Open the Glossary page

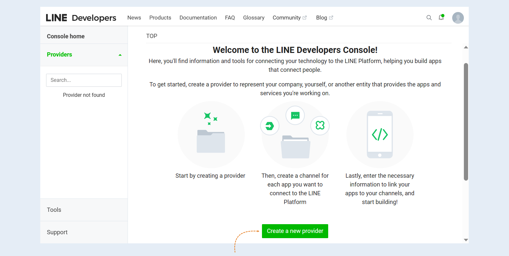click(x=254, y=18)
